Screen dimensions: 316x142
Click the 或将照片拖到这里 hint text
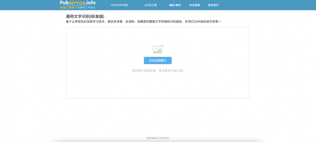[158, 71]
